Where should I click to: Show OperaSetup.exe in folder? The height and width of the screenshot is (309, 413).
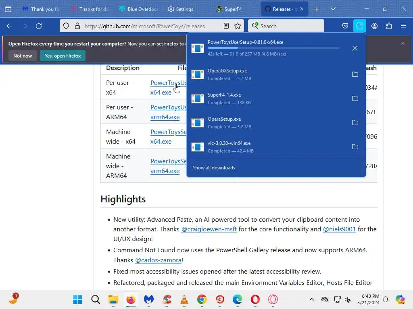[355, 123]
